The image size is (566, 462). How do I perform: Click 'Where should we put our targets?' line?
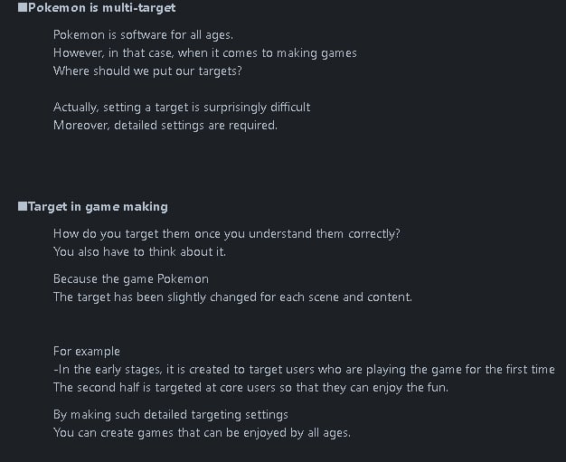[147, 71]
